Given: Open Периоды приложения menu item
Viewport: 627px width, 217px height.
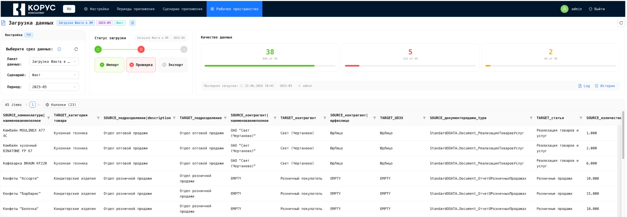Looking at the screenshot, I should coord(136,9).
